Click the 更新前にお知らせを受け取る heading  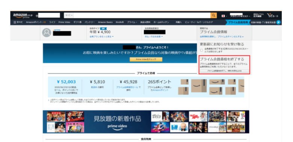[222, 44]
